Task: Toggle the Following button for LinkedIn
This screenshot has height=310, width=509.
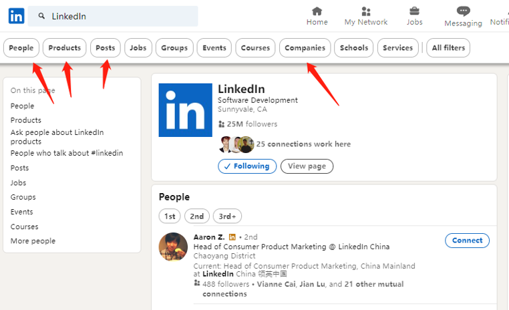Action: coord(247,166)
